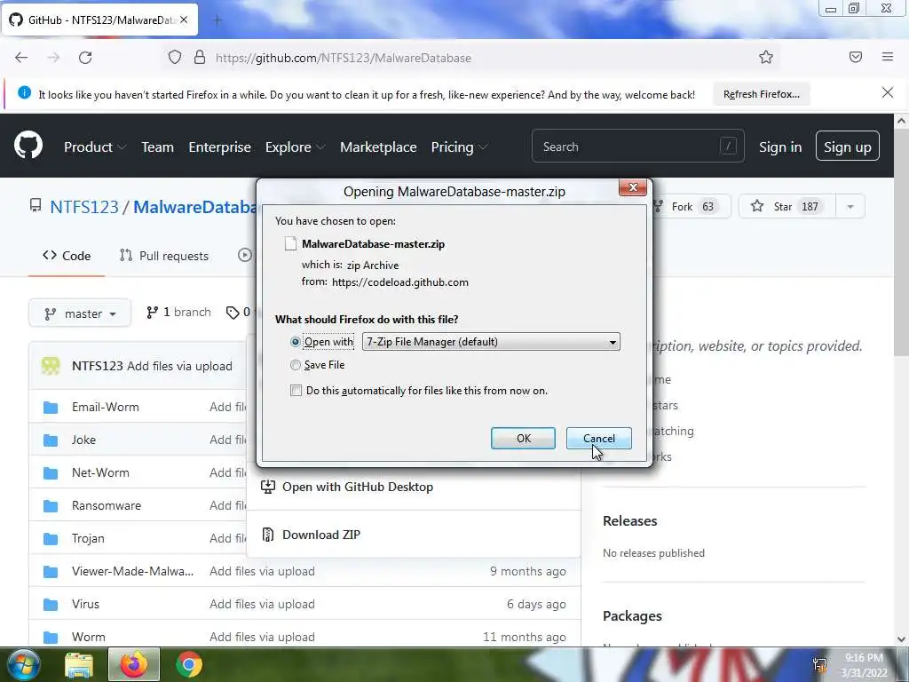
Task: Open the Save to Pocket icon
Action: point(856,57)
